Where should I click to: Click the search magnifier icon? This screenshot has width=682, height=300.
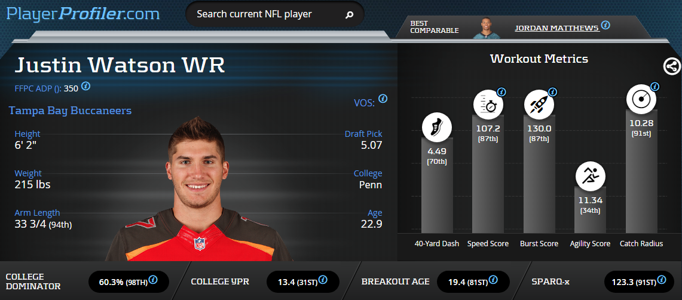click(x=349, y=15)
